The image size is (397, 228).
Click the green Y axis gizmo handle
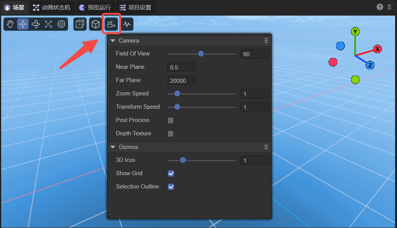tap(355, 32)
